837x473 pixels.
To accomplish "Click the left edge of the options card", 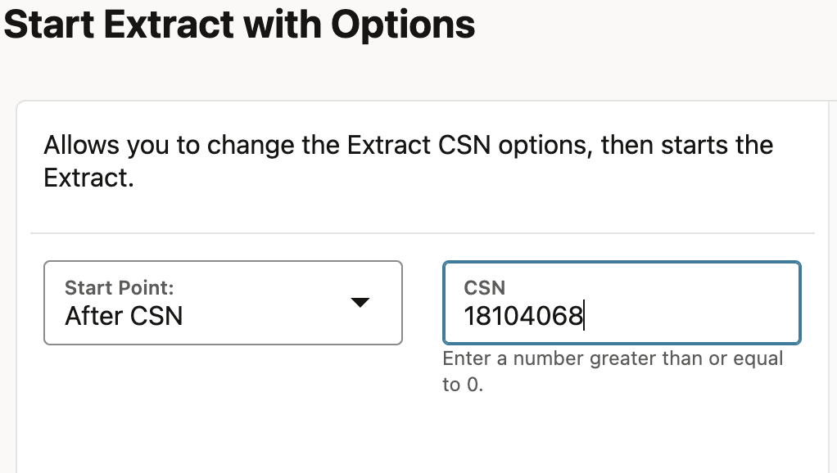I will pyautogui.click(x=18, y=286).
